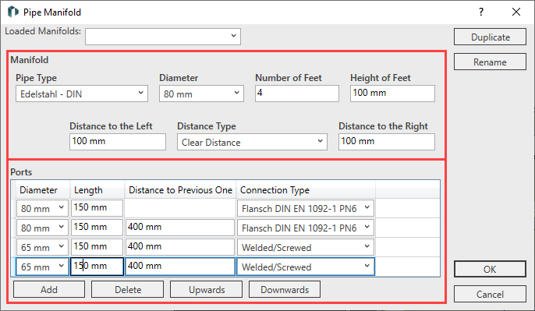Click fourth row Distance to Previous One field
535x311 pixels.
(180, 267)
